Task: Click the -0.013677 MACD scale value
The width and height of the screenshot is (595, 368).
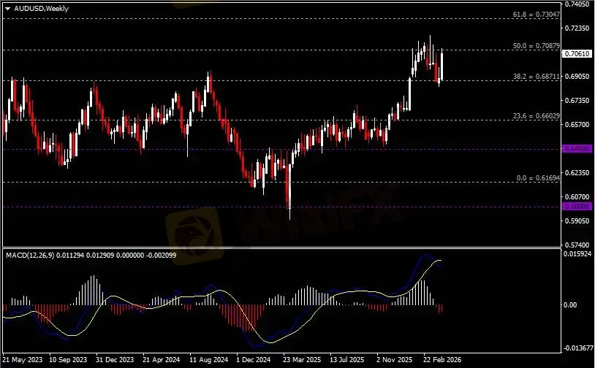Action: point(576,348)
